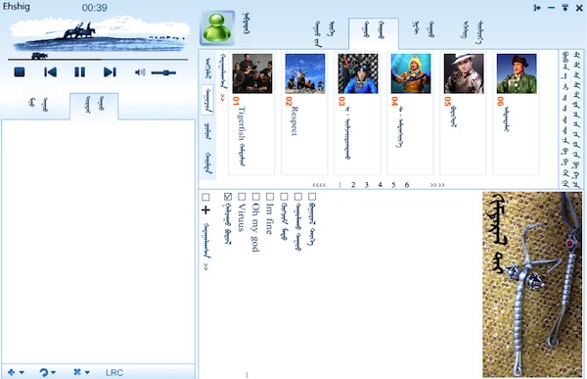Skip to the next track
This screenshot has height=379, width=587.
[x=110, y=71]
